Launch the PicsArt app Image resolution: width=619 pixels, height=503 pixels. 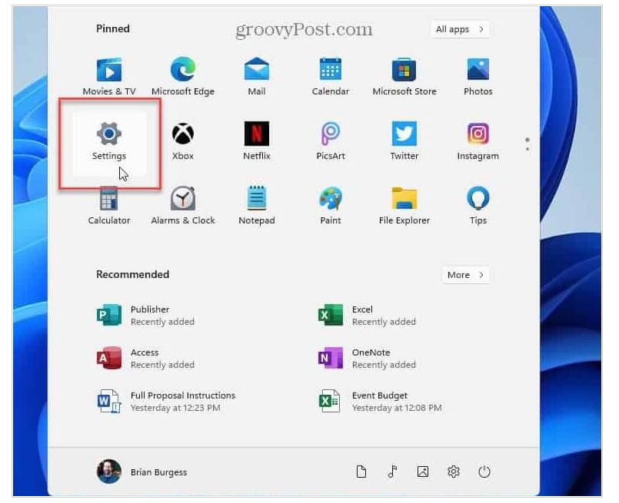pyautogui.click(x=331, y=141)
